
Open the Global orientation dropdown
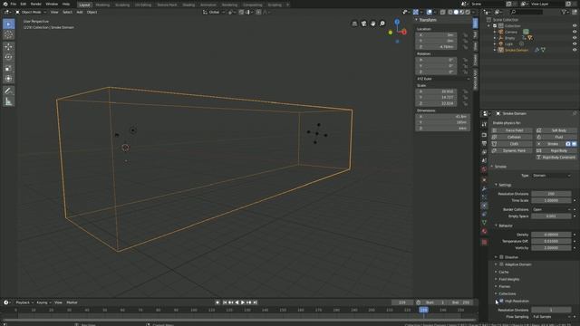click(214, 12)
